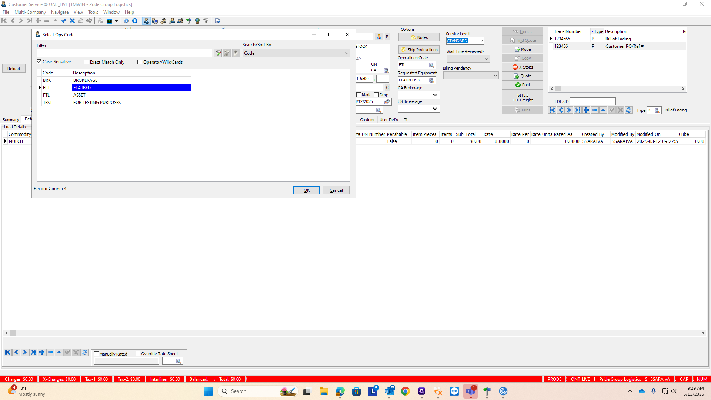Switch to the Customs tab
Image resolution: width=711 pixels, height=400 pixels.
[x=367, y=120]
